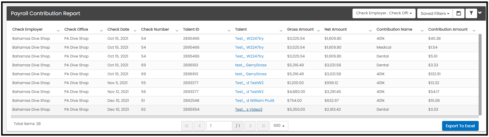The height and width of the screenshot is (137, 489).
Task: Click the horizontal scrollbar below the table
Action: 245,117
